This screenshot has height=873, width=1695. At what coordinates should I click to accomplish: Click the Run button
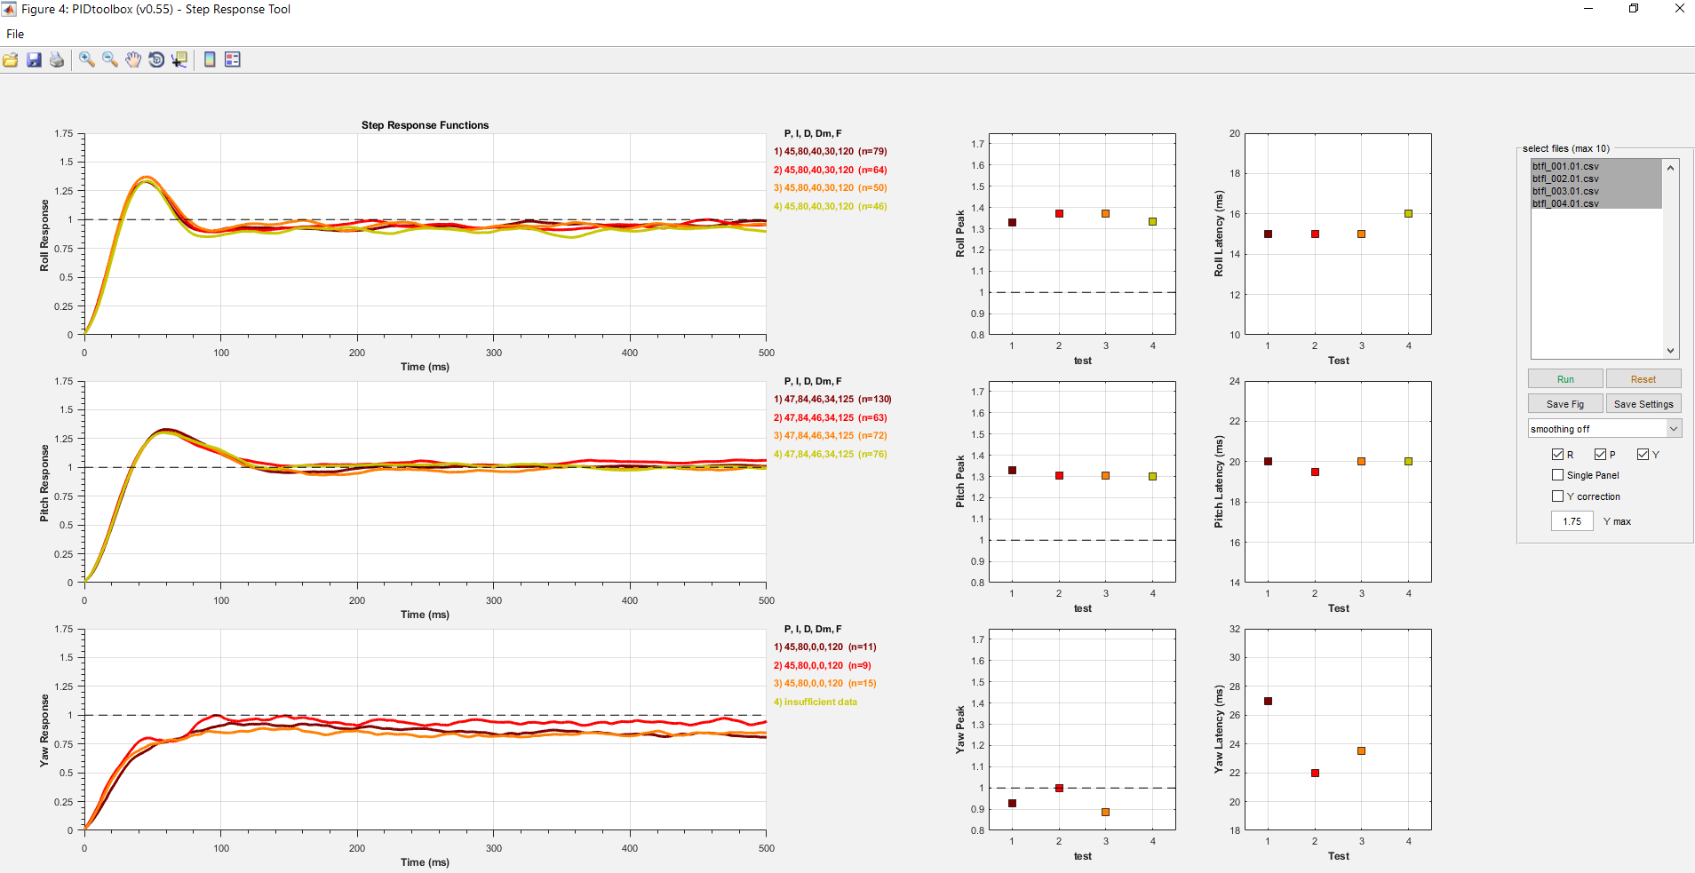(x=1564, y=378)
